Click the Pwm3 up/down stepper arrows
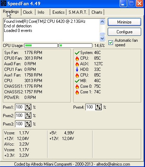145x167 pixels. point(28,124)
